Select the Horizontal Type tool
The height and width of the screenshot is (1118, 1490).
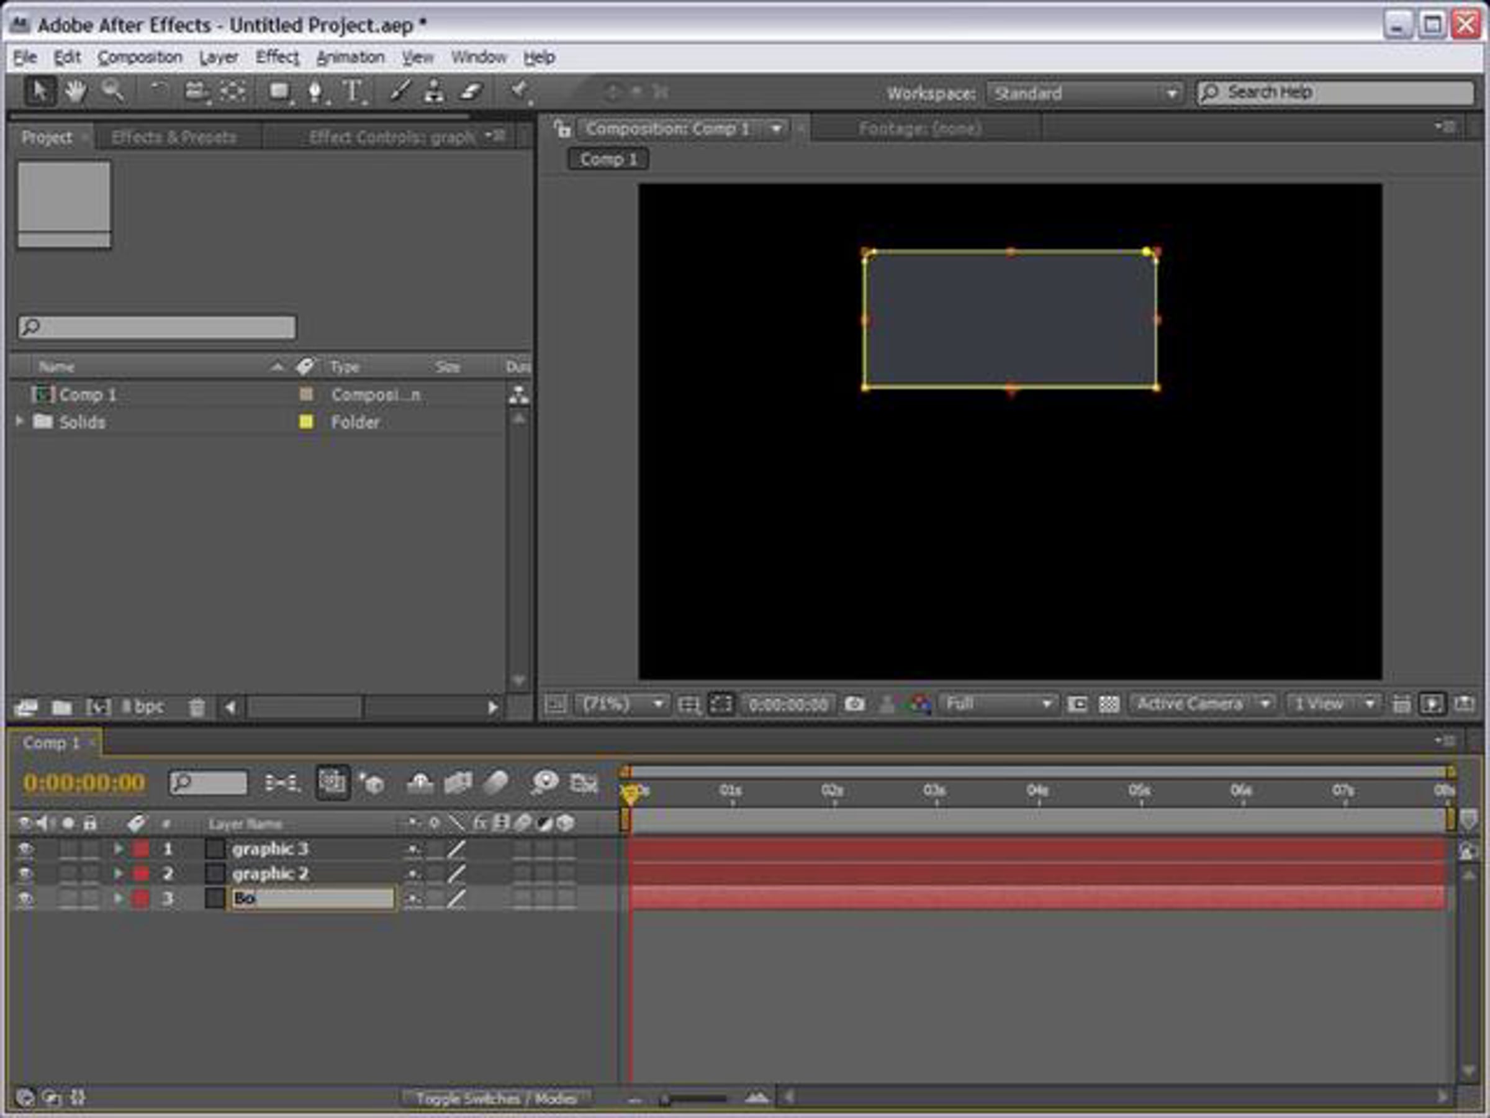coord(351,92)
